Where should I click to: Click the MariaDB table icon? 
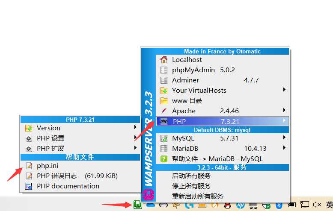point(164,149)
